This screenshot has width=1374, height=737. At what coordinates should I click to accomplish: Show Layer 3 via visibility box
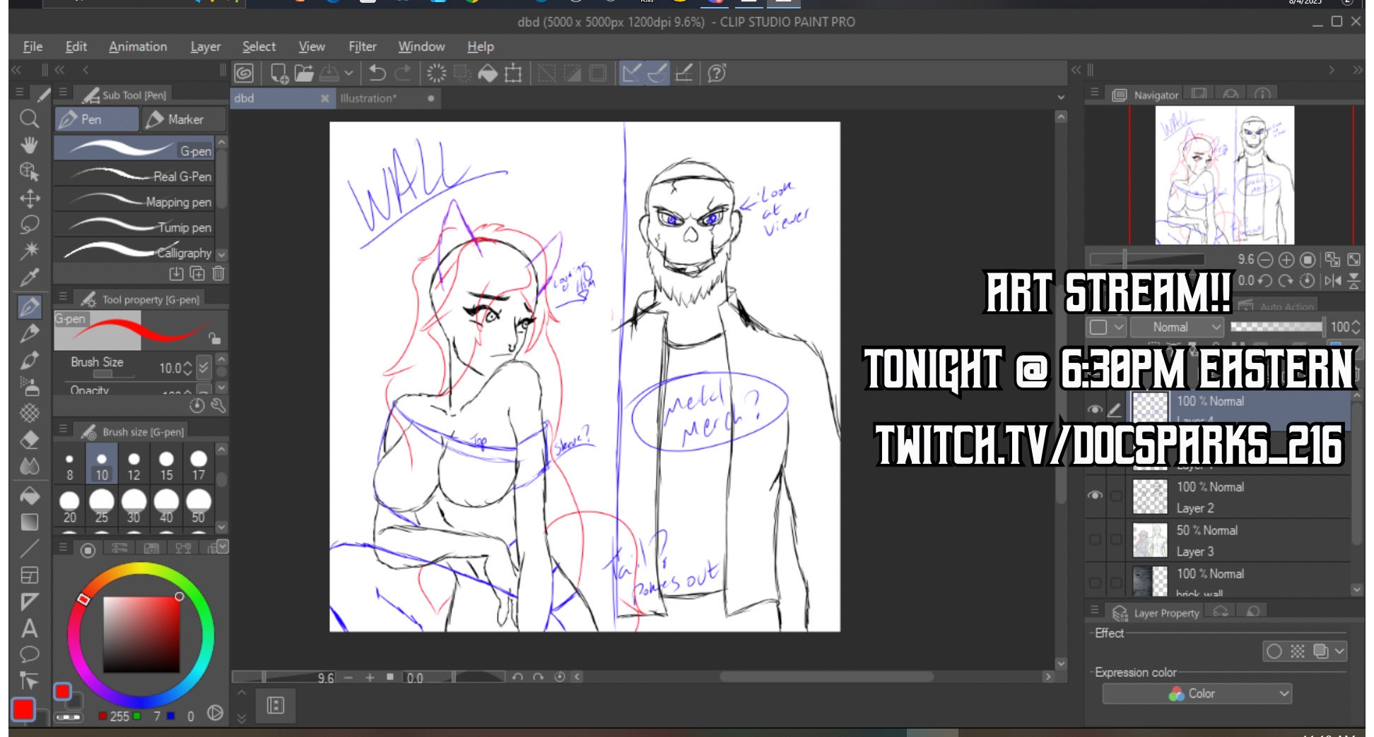(x=1095, y=540)
